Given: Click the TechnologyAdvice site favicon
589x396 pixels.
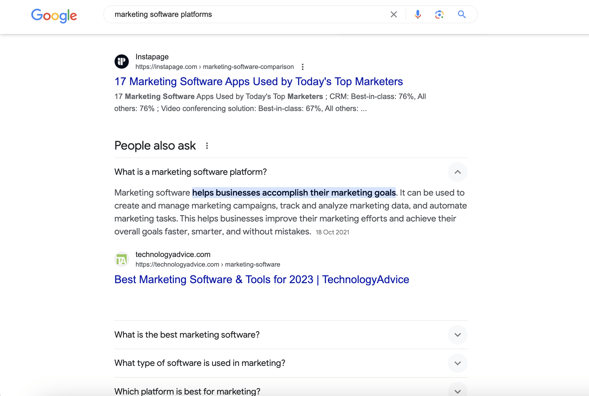Looking at the screenshot, I should click(x=122, y=259).
